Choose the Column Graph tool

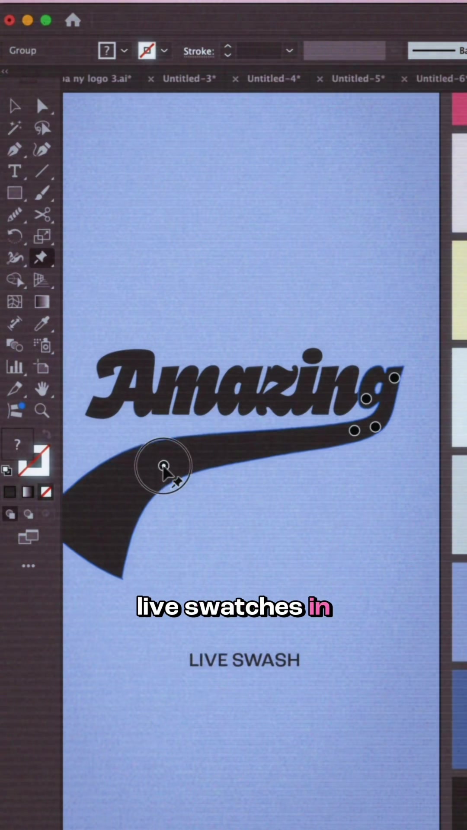tap(15, 367)
